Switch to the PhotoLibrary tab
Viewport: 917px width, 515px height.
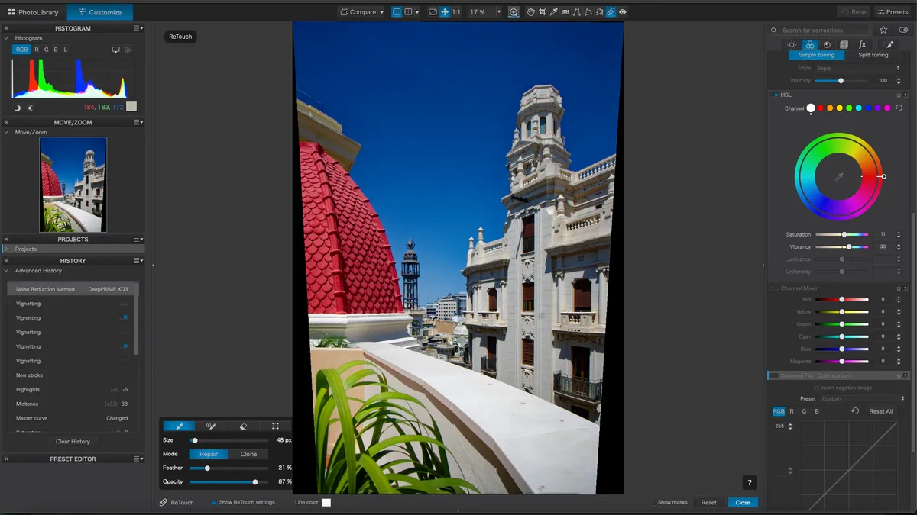[33, 12]
